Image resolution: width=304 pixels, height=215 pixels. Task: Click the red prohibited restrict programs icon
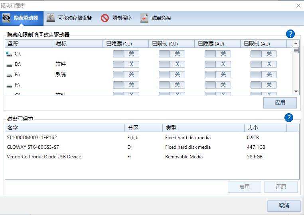pyautogui.click(x=105, y=18)
